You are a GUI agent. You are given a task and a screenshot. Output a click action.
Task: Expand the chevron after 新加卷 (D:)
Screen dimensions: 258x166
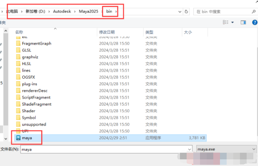tap(49, 11)
